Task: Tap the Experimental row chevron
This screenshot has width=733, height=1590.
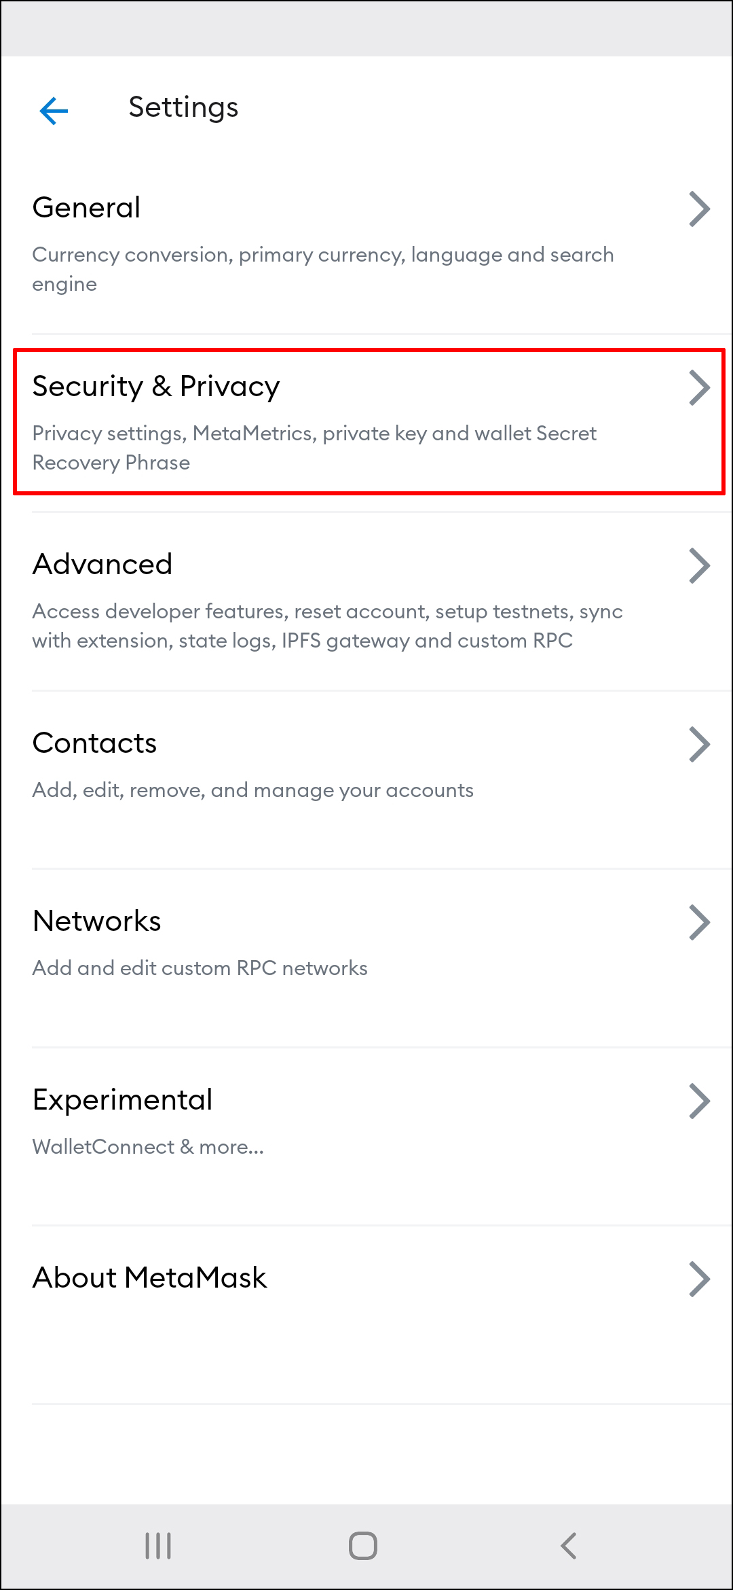Action: [x=699, y=1101]
